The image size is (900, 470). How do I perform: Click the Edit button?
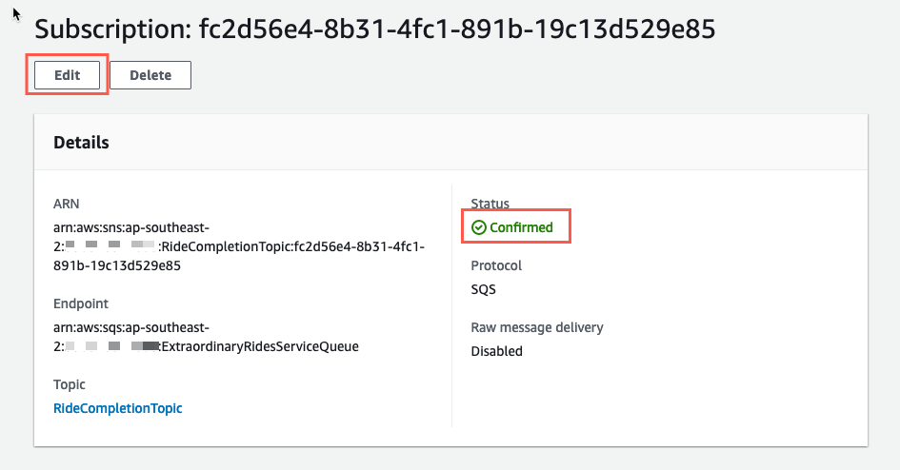point(68,75)
